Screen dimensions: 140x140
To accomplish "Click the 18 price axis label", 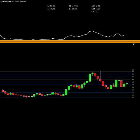I will coord(133,95).
